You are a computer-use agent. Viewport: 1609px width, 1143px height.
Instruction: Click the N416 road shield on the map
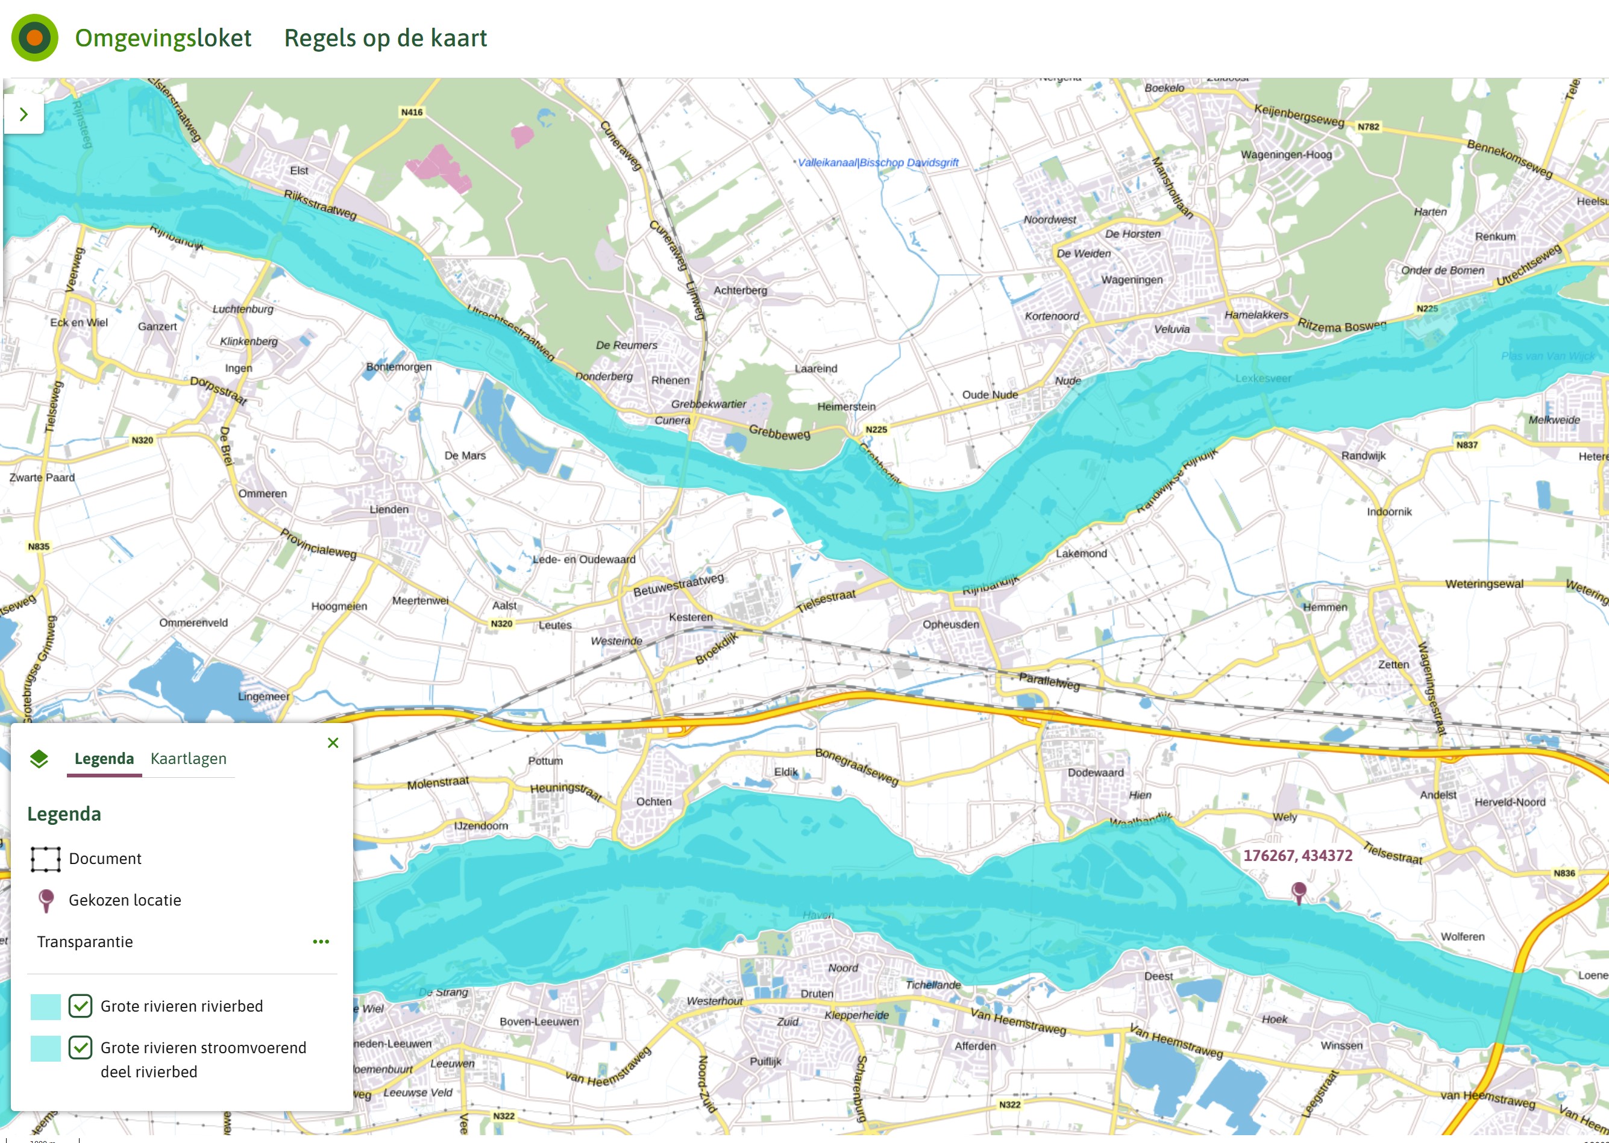tap(412, 112)
